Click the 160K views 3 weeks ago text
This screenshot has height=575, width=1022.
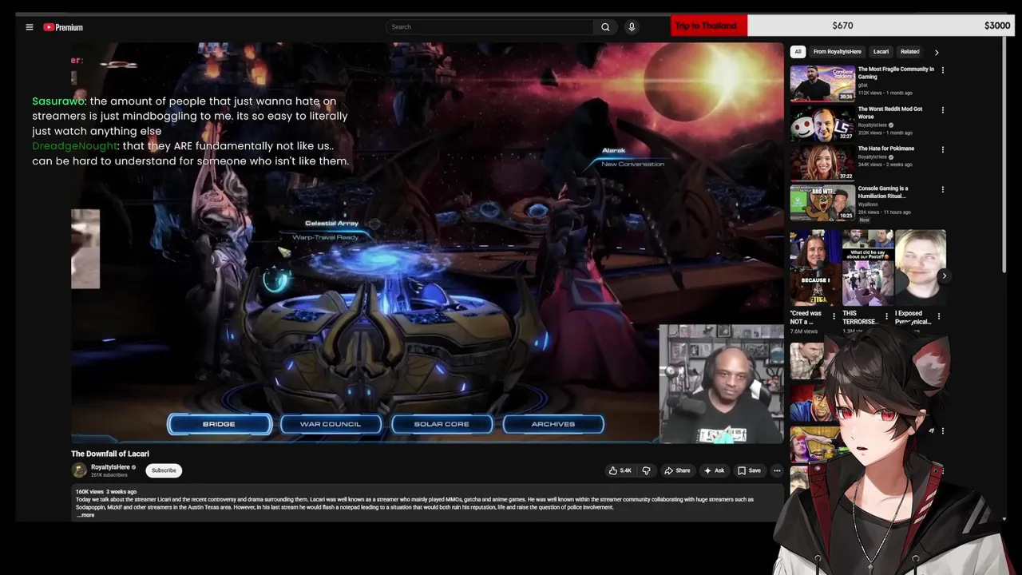[106, 492]
